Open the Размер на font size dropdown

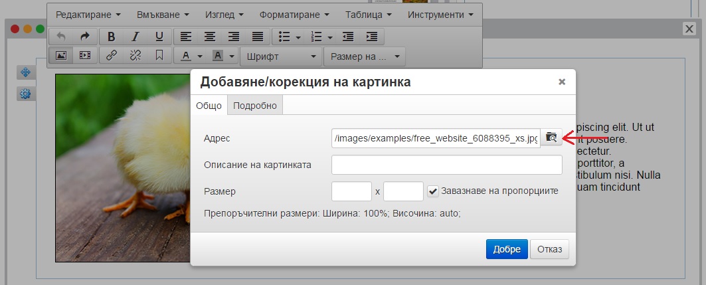tap(365, 56)
